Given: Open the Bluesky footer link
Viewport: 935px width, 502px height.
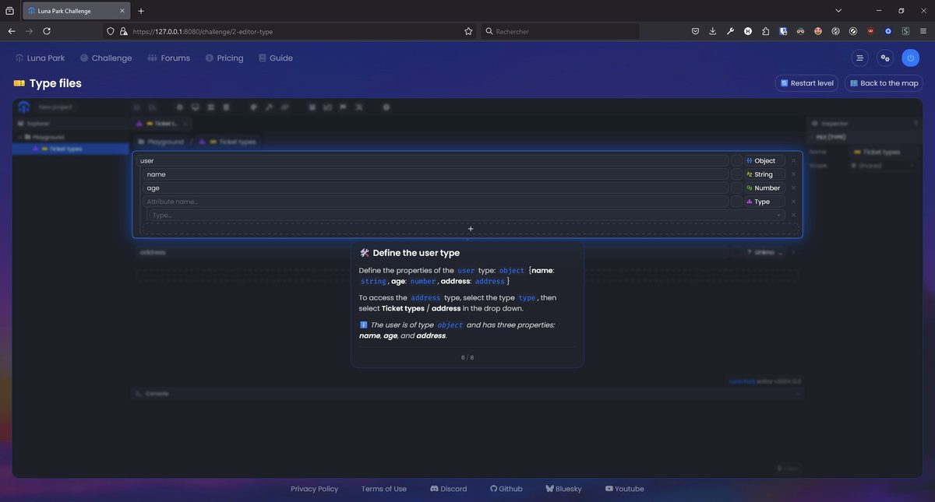Looking at the screenshot, I should pos(564,489).
